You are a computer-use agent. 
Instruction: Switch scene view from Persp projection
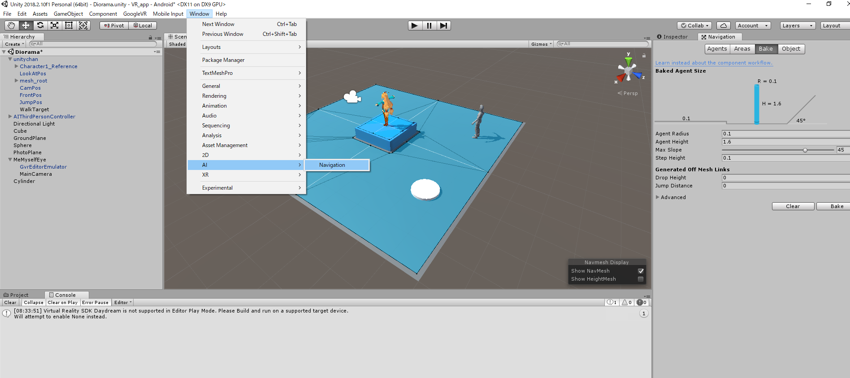pos(628,93)
